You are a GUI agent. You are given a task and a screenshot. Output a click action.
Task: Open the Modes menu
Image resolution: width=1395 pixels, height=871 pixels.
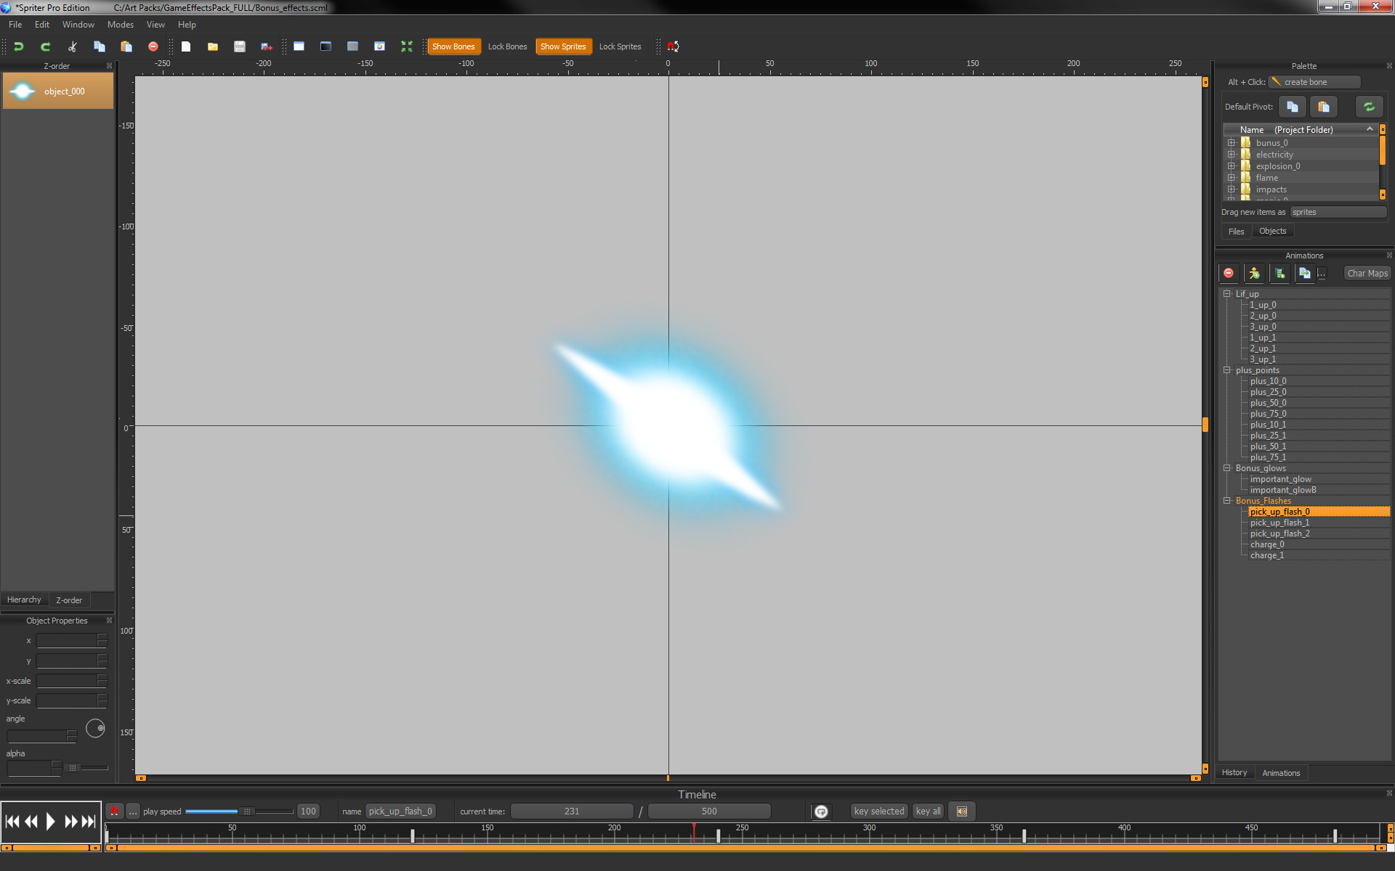(x=120, y=24)
